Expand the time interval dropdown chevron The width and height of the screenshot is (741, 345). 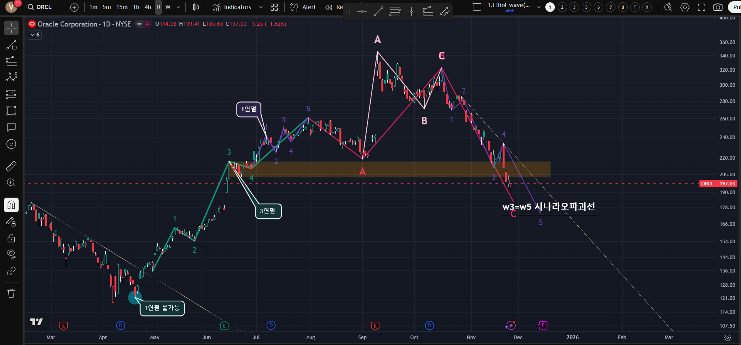point(178,7)
